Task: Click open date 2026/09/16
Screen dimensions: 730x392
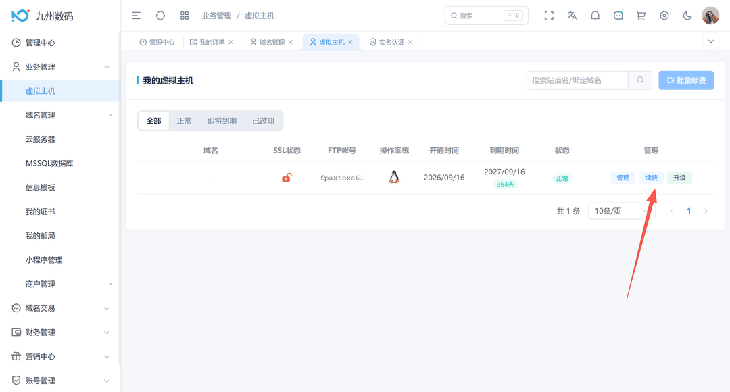Action: point(444,178)
